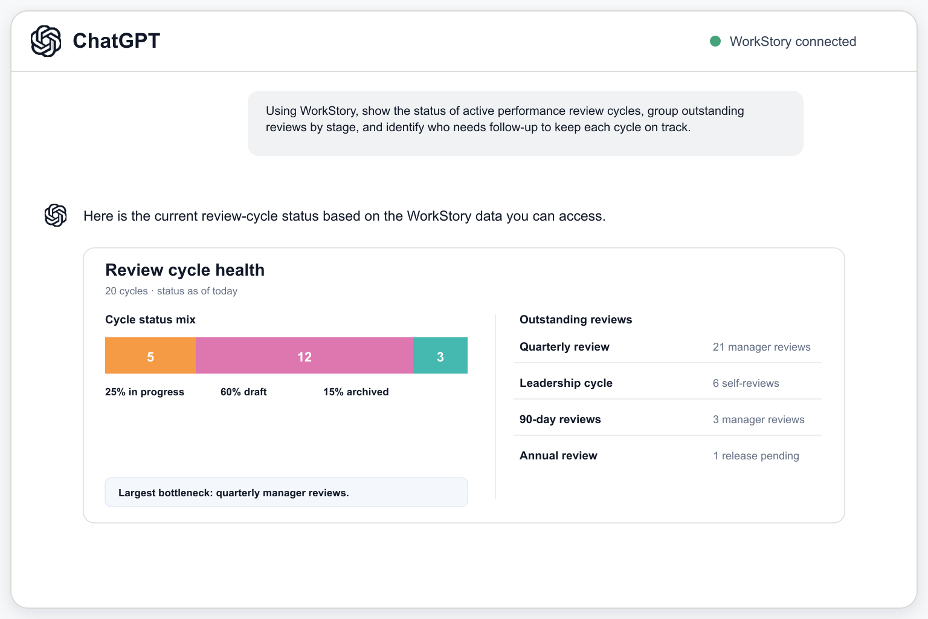The width and height of the screenshot is (928, 619).
Task: Select the user prompt message bubble
Action: click(526, 123)
